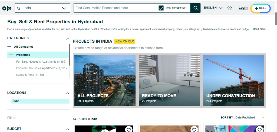Click the NEW ON OLX badge
This screenshot has width=277, height=132.
124,41
